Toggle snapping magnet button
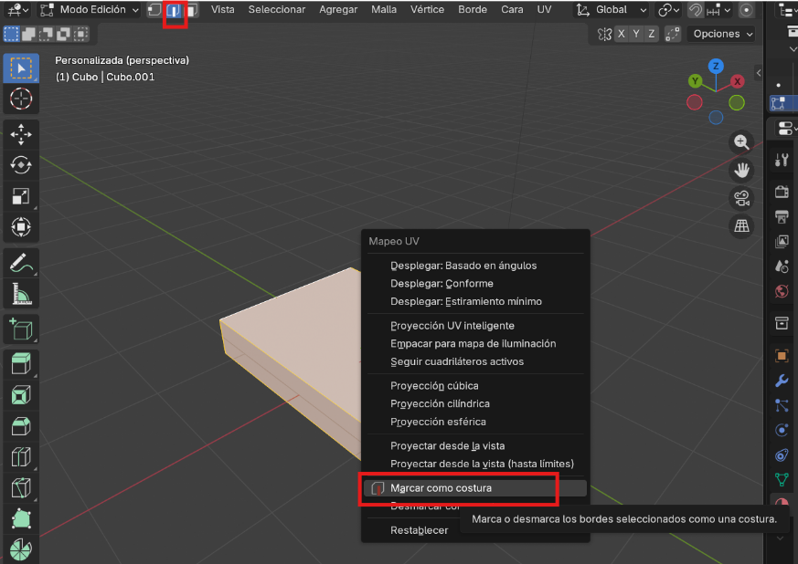 pyautogui.click(x=696, y=10)
